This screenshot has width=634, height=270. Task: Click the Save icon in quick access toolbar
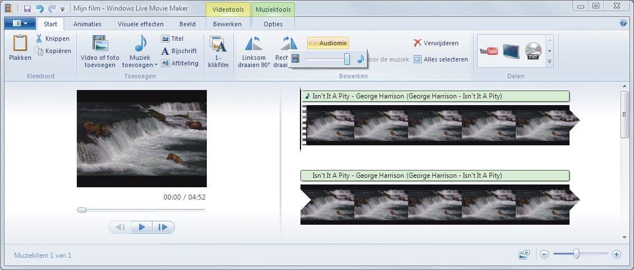(27, 8)
